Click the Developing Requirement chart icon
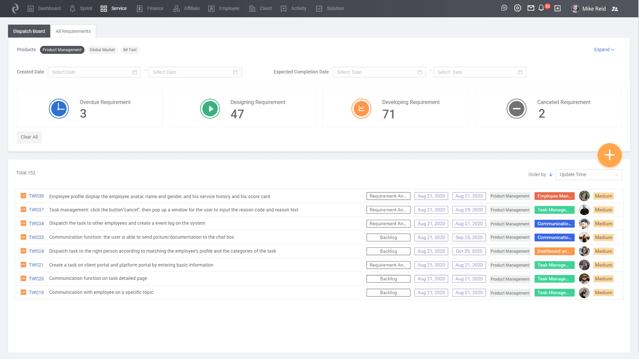Viewport: 639px width, 359px height. [x=361, y=108]
